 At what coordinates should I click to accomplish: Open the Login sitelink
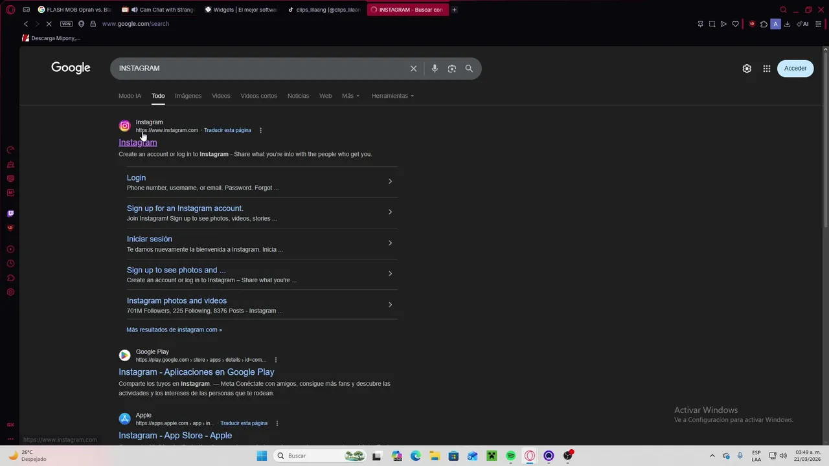click(x=136, y=177)
